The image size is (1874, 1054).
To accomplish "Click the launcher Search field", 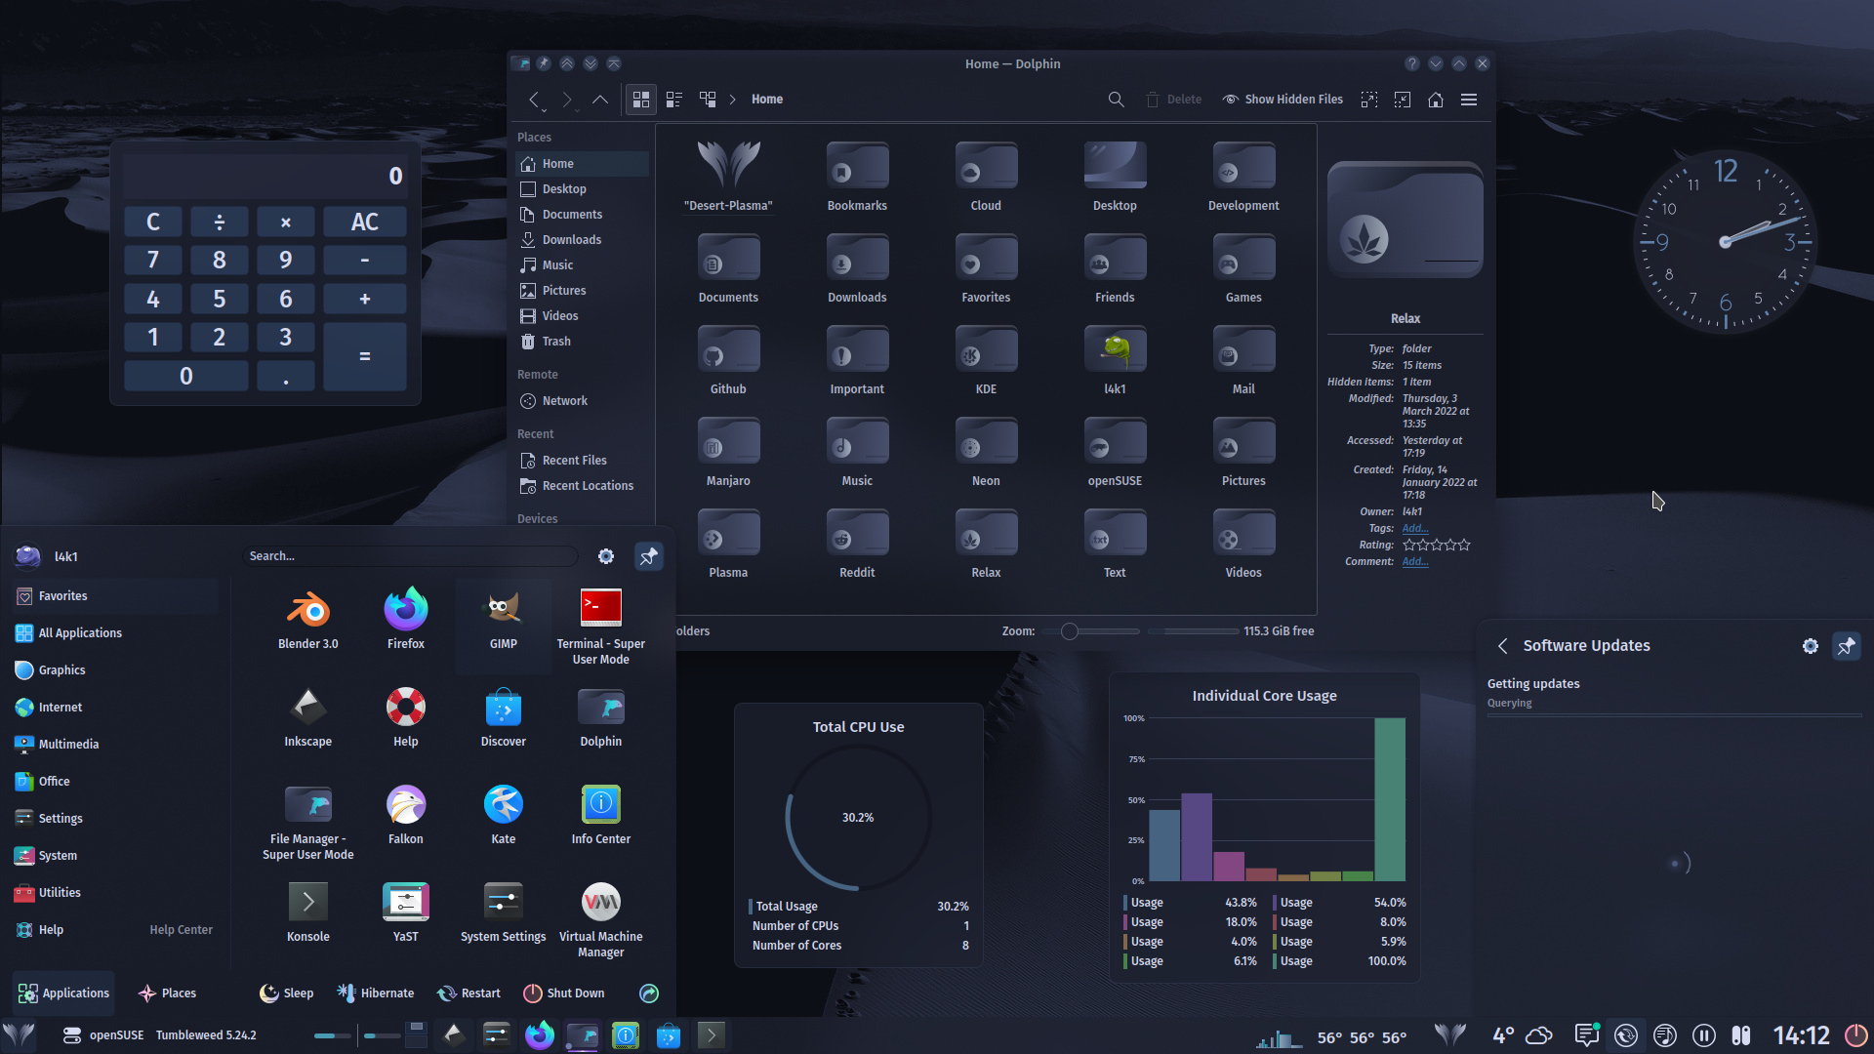I will click(x=410, y=556).
